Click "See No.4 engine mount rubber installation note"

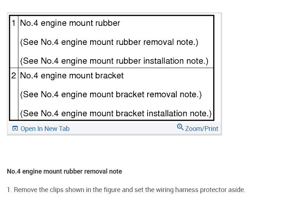tap(114, 61)
